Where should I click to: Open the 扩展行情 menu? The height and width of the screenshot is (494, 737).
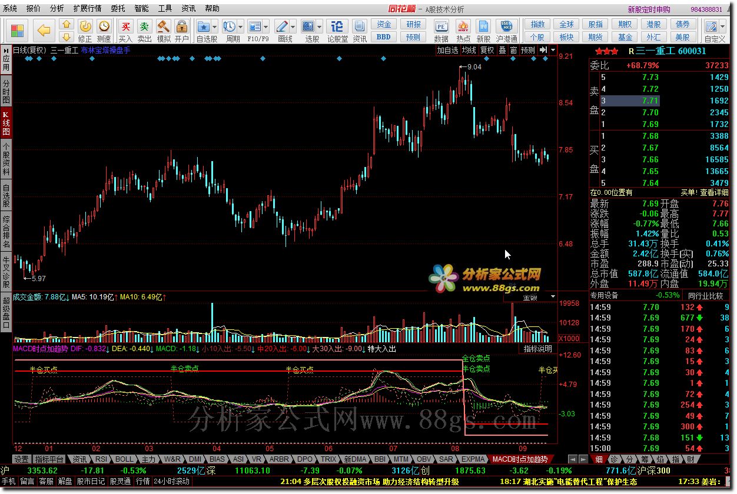tap(87, 9)
